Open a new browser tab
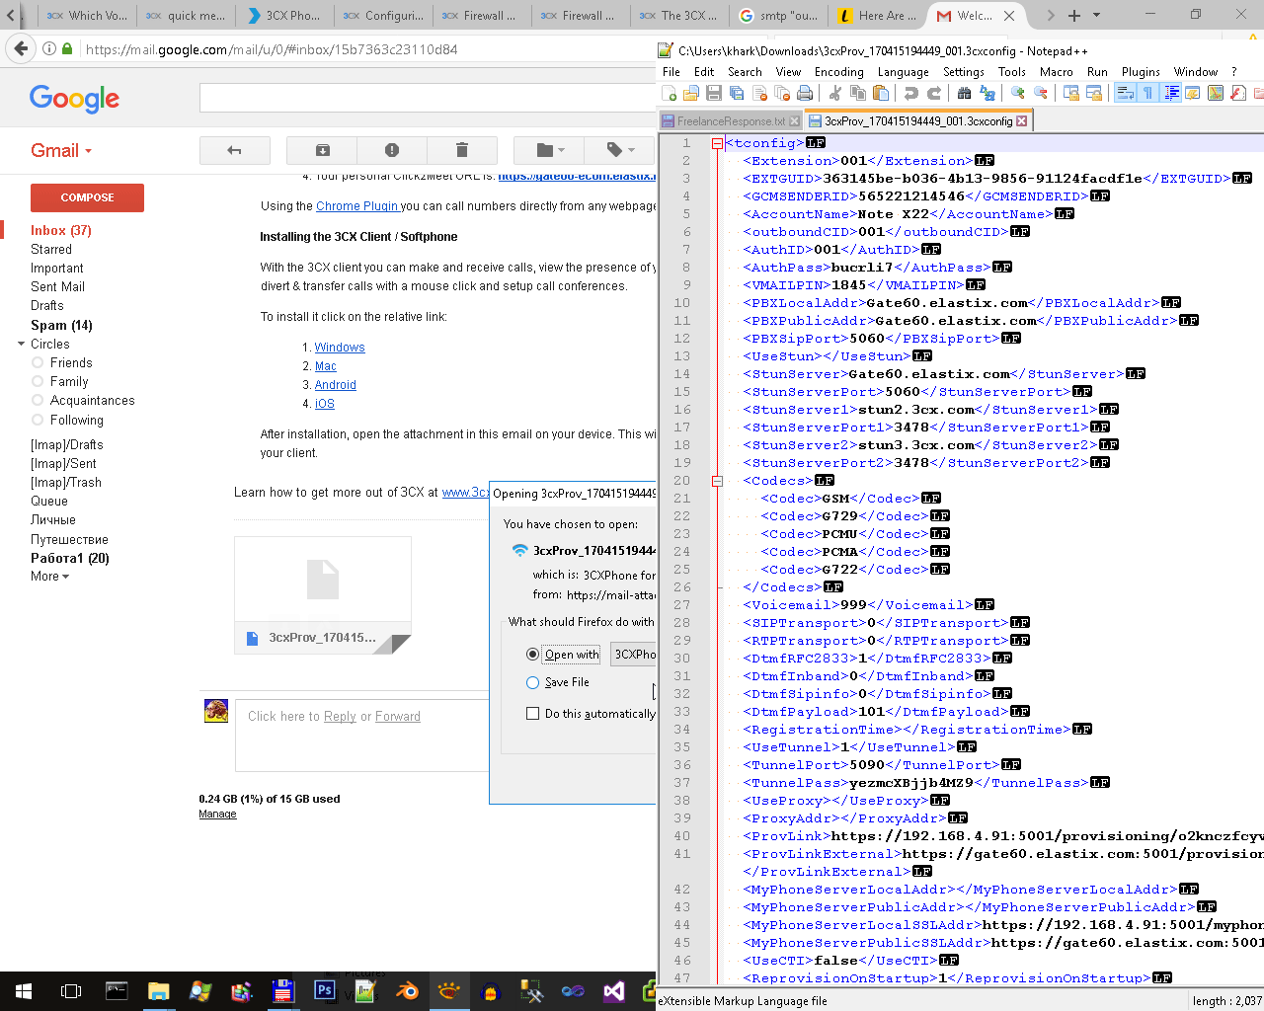This screenshot has width=1264, height=1011. click(x=1074, y=16)
